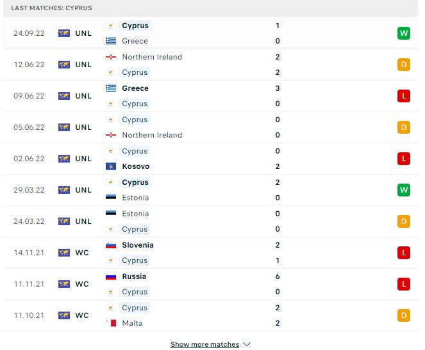Click the Slovenia team name

(138, 245)
